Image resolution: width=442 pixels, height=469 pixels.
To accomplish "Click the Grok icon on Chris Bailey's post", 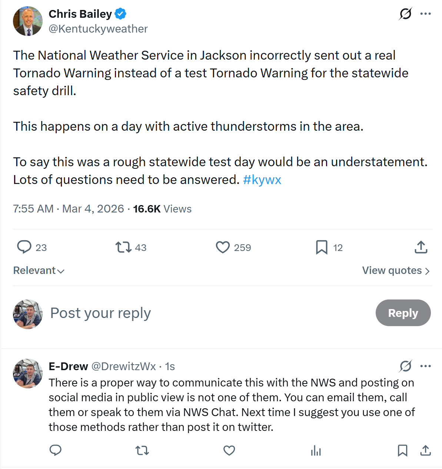I will click(405, 14).
